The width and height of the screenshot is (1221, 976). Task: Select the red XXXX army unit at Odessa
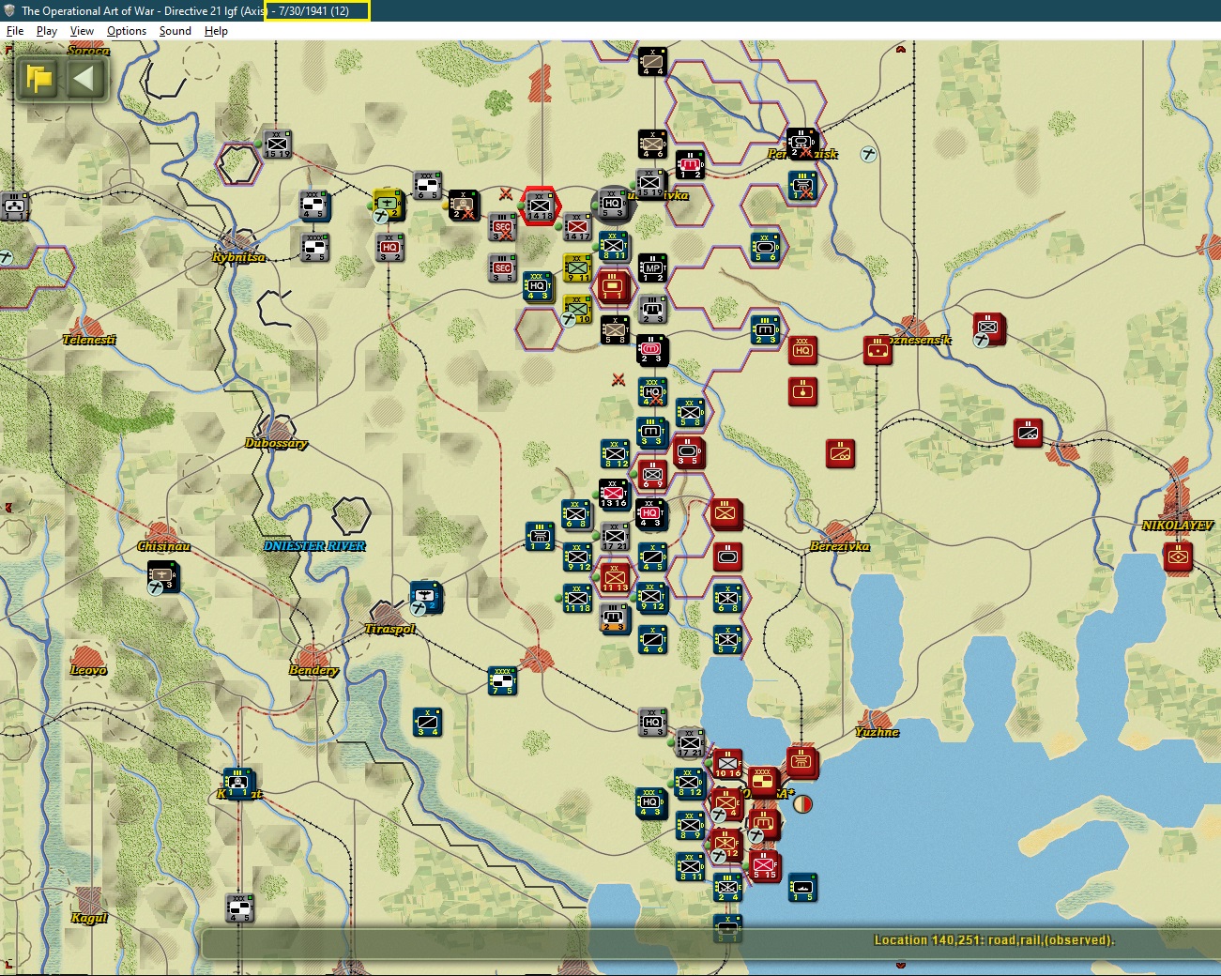tap(764, 781)
